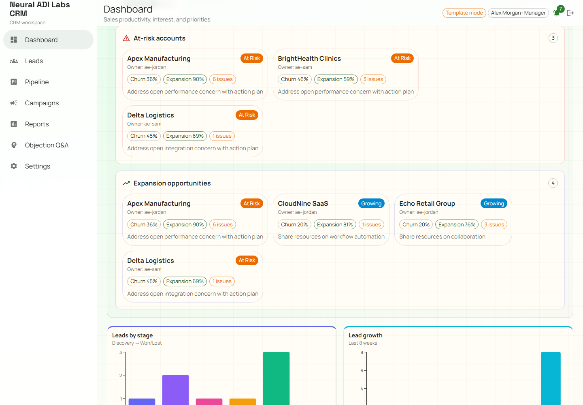
Task: Open the Reports chart icon in sidebar
Action: point(14,124)
